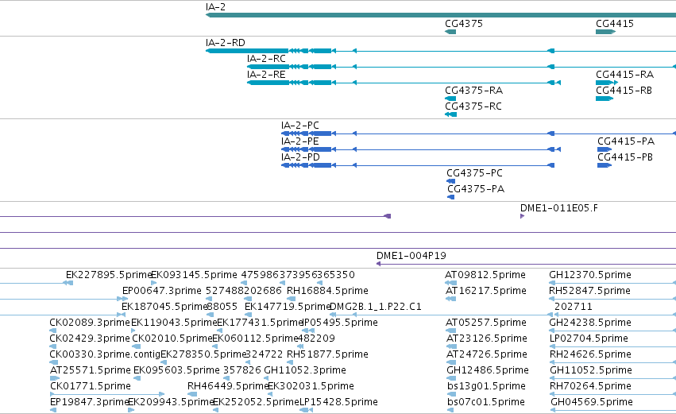Click the CG4415 gene label
The width and height of the screenshot is (676, 414).
point(615,24)
